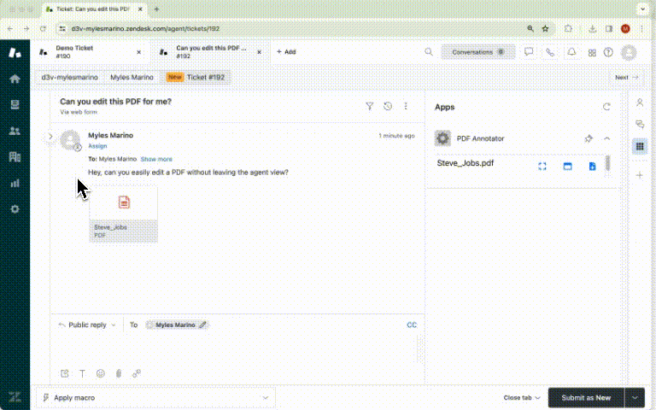Insert emoji in reply composer
The height and width of the screenshot is (410, 656).
(100, 373)
